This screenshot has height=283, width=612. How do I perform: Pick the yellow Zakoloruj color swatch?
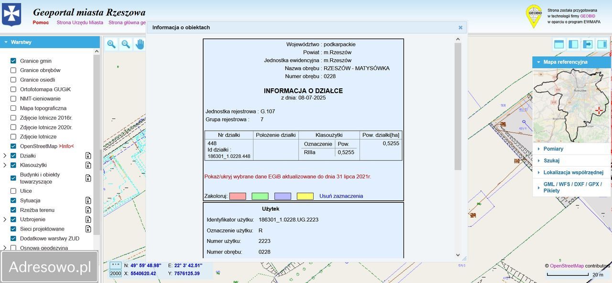click(305, 196)
